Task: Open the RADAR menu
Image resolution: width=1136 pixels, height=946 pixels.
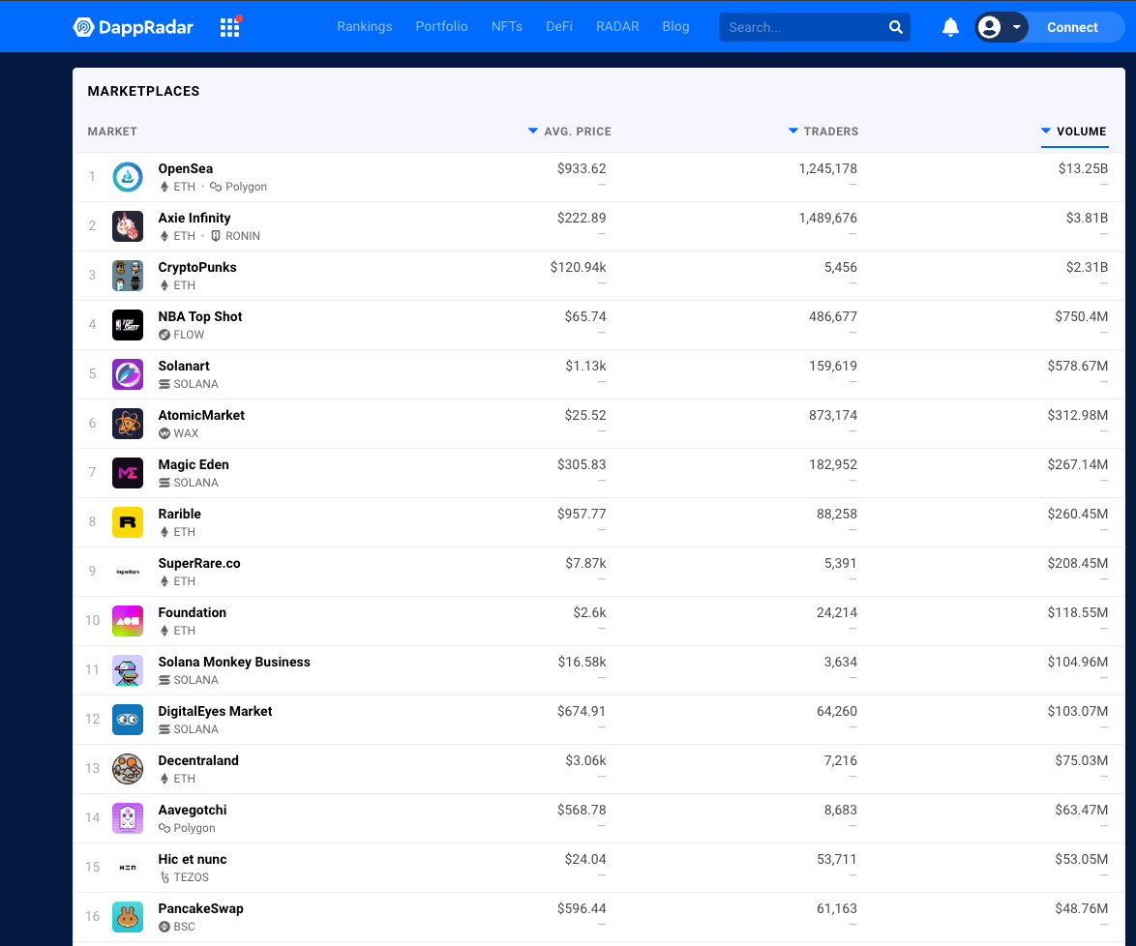Action: (617, 26)
